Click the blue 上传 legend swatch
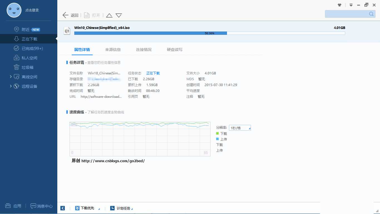Screen dimensions: 380x214 point(218,139)
